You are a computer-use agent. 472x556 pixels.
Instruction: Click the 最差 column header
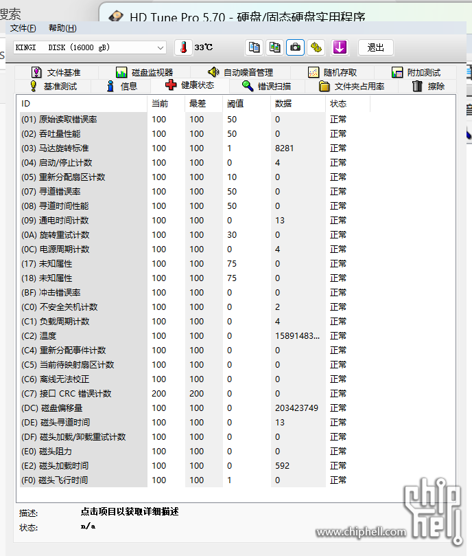(x=204, y=104)
